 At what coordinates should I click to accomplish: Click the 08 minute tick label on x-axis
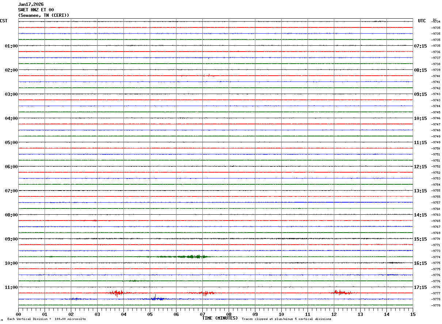[x=229, y=314]
